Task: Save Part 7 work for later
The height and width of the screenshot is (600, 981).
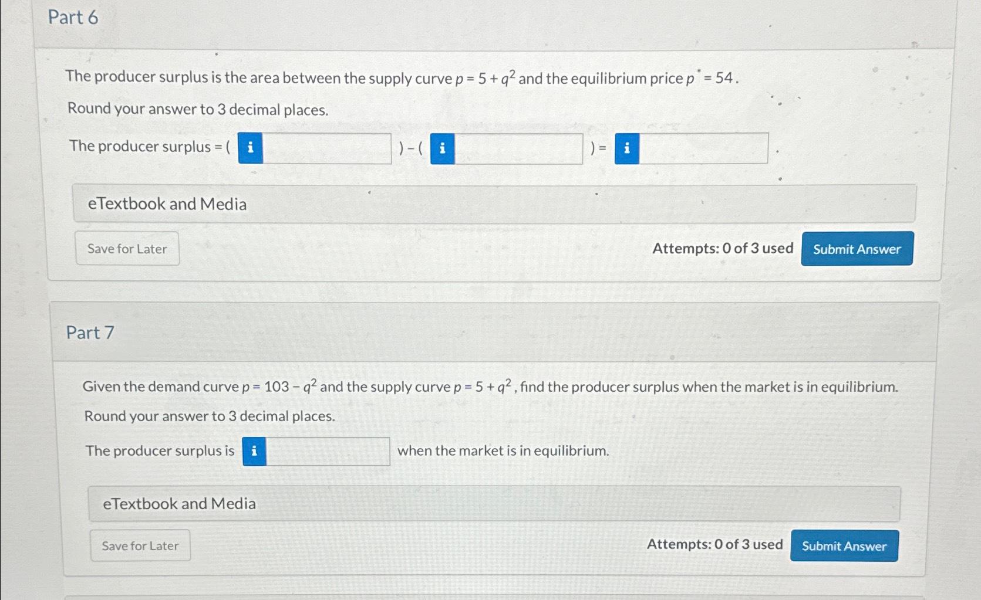Action: (140, 545)
